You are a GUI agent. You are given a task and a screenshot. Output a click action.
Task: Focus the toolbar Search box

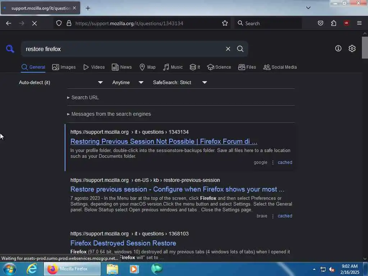click(x=269, y=23)
